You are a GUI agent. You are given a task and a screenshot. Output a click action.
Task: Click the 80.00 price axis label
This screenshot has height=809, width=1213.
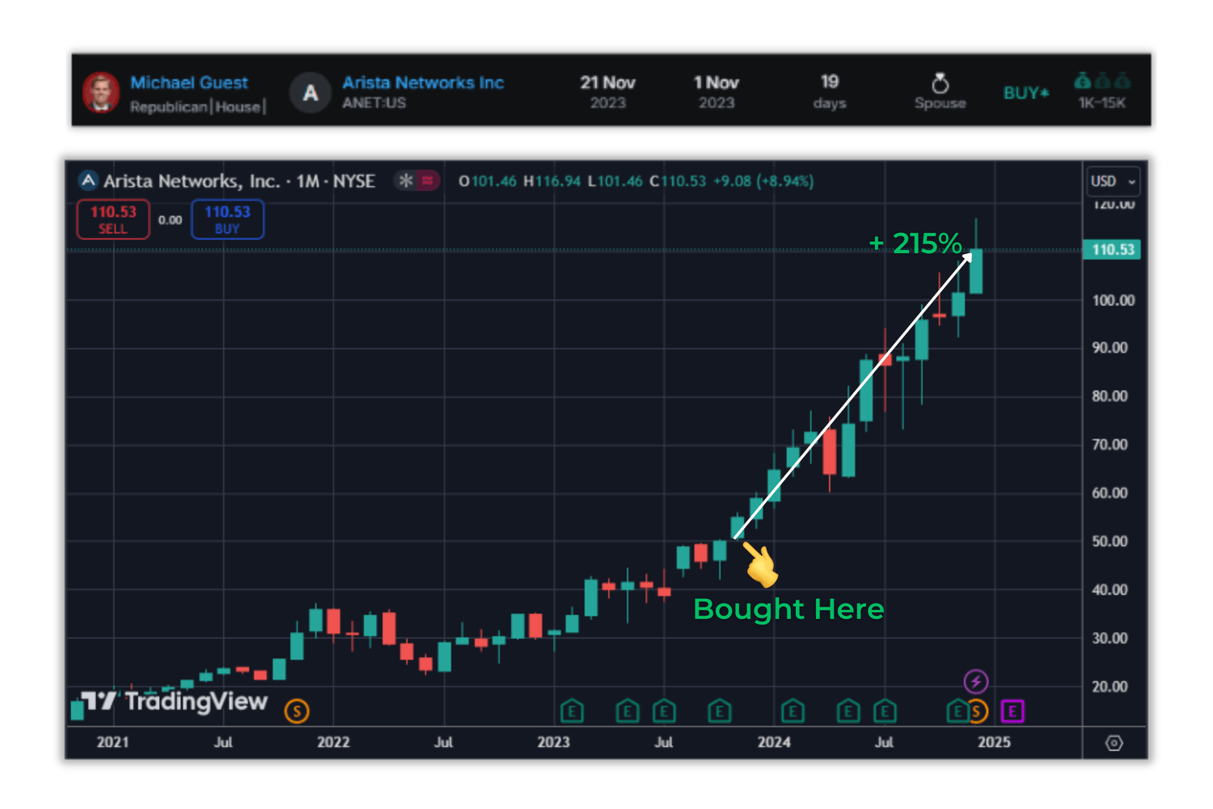tap(1109, 396)
